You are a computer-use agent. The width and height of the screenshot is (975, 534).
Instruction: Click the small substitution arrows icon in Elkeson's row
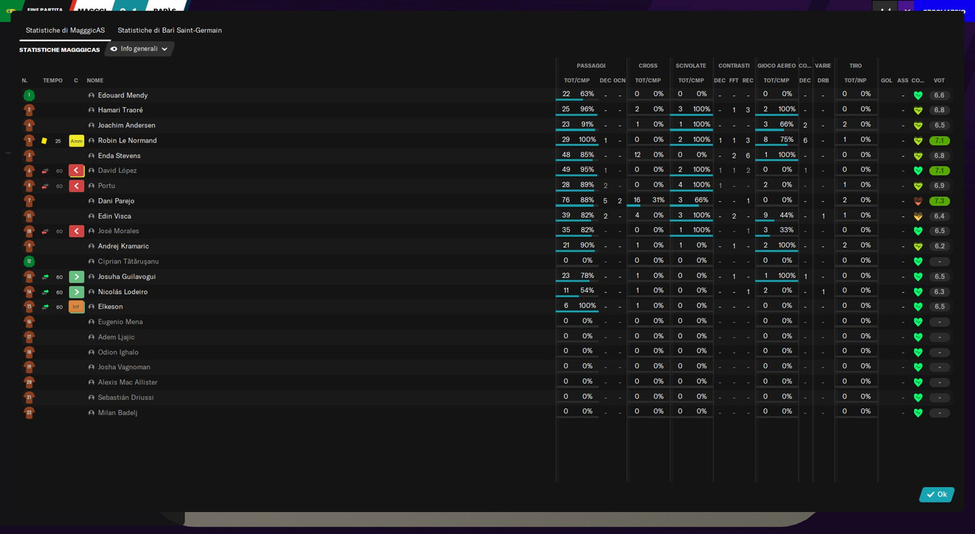[x=45, y=307]
